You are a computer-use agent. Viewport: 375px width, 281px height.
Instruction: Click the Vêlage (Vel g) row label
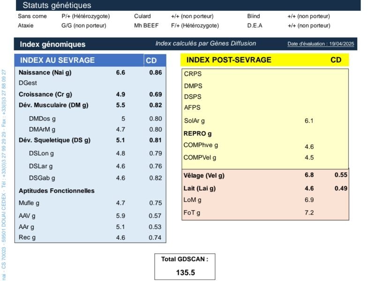[204, 175]
